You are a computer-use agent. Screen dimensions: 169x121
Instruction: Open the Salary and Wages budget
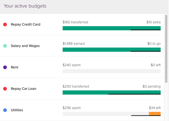[25, 46]
